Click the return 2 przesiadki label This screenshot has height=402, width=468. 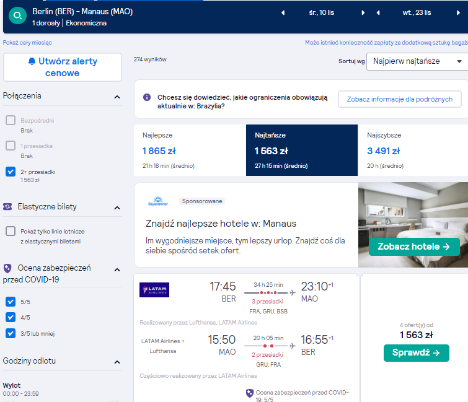267,354
